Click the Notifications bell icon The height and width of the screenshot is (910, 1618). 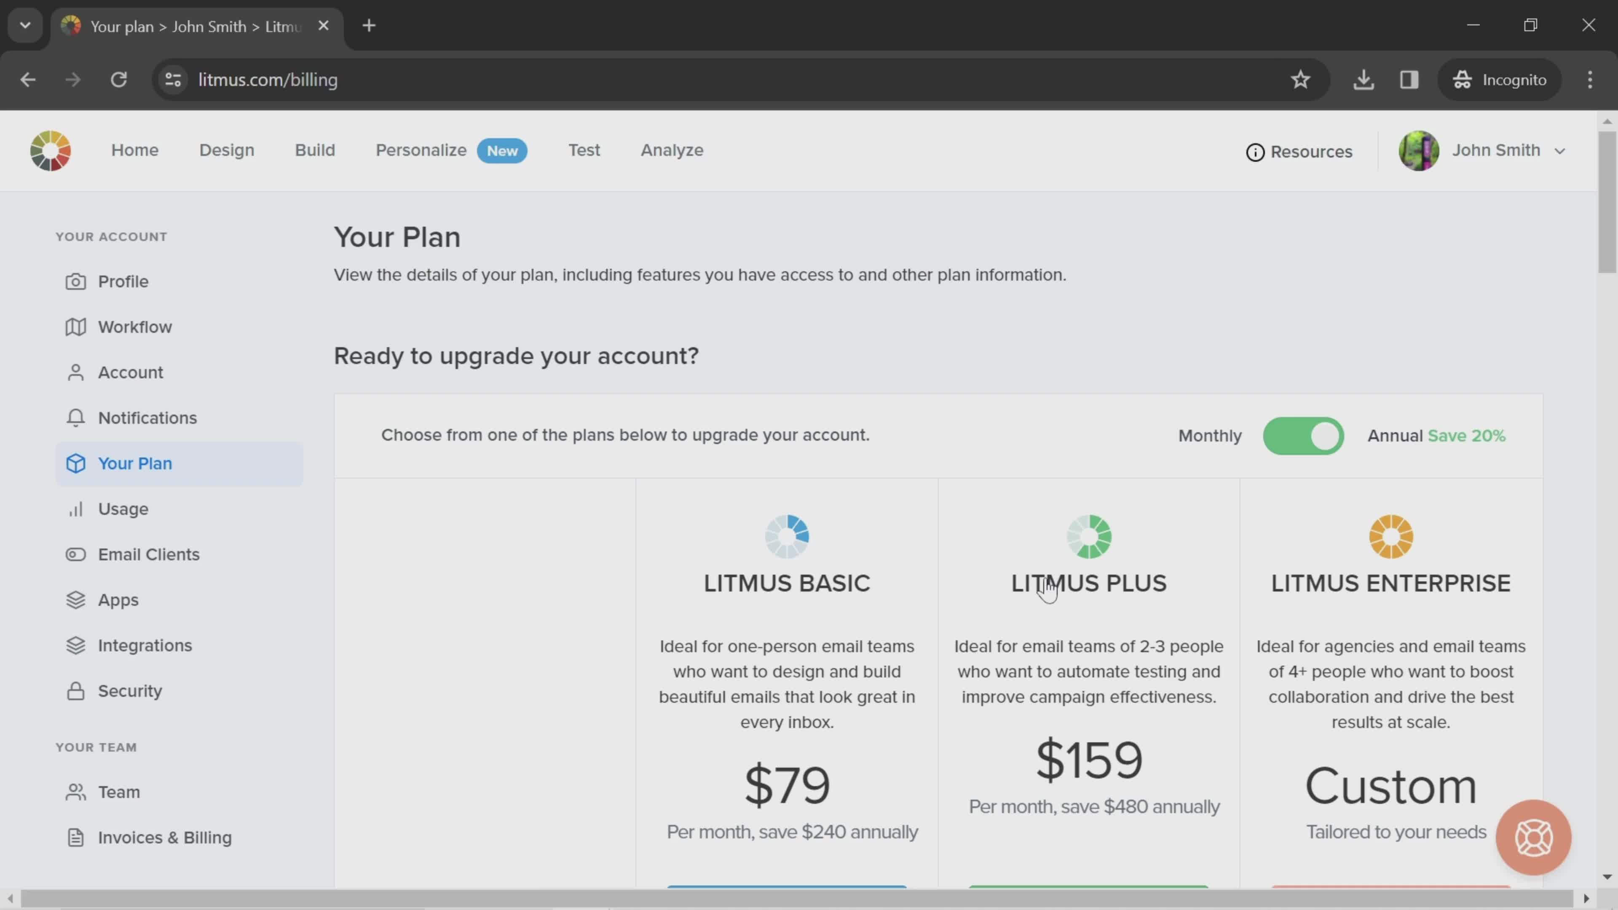click(x=75, y=419)
